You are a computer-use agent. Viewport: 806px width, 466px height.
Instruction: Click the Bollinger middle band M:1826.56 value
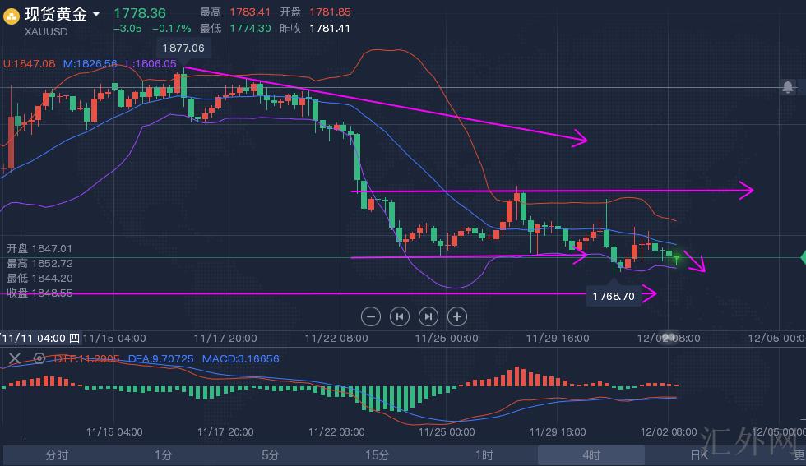(90, 64)
